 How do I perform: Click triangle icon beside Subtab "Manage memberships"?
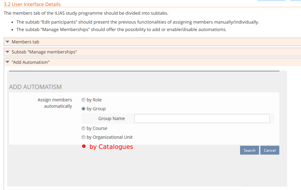point(7,52)
